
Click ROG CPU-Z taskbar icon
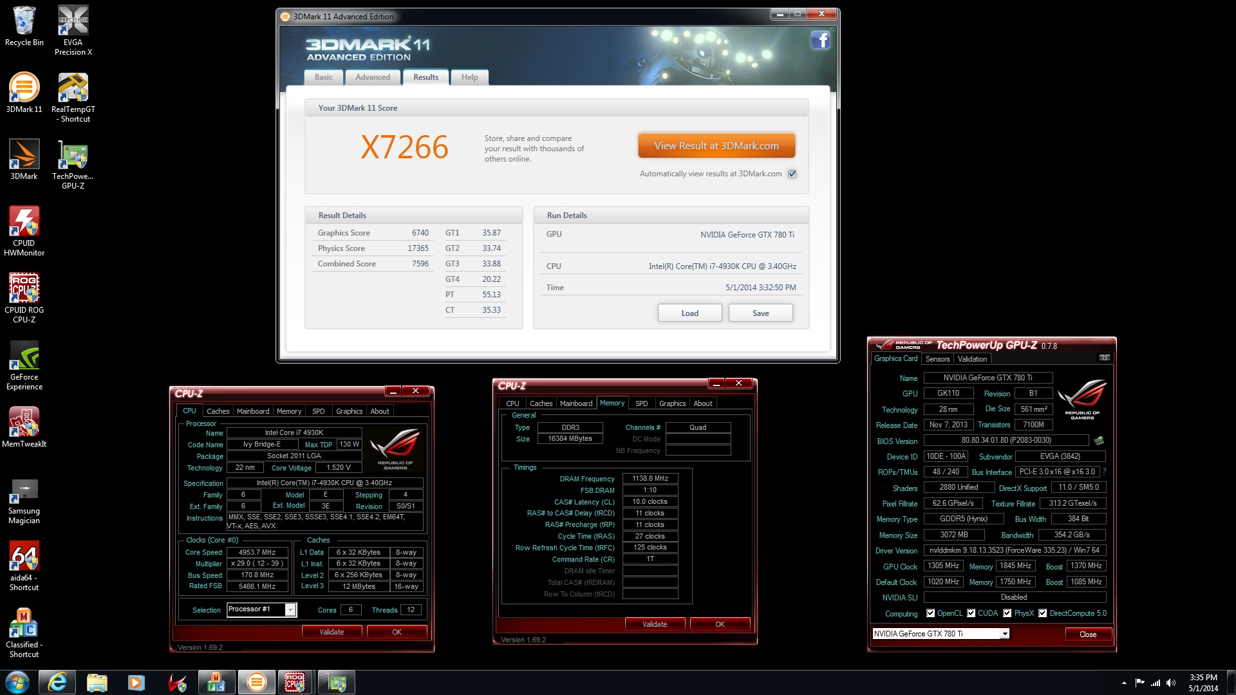pyautogui.click(x=295, y=682)
